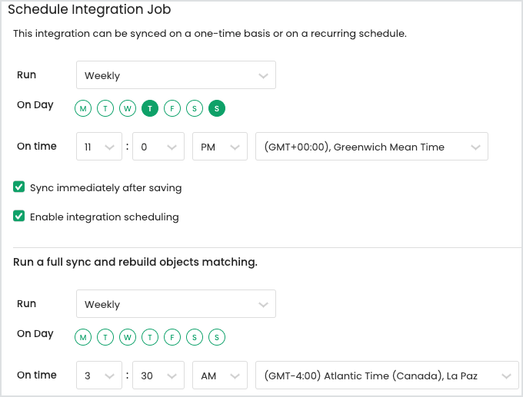Select Saturday in the full sync On Day row
This screenshot has width=523, height=397.
pos(195,337)
